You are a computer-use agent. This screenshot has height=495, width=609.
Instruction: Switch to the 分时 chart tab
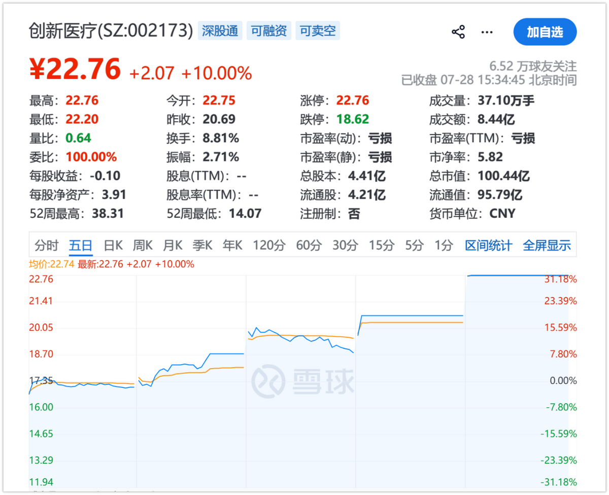pyautogui.click(x=47, y=246)
